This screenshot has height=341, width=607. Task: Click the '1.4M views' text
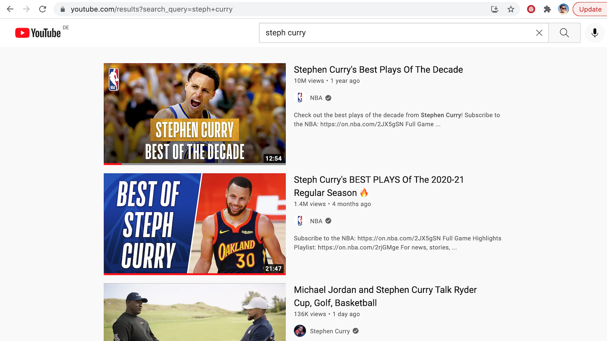click(x=310, y=204)
